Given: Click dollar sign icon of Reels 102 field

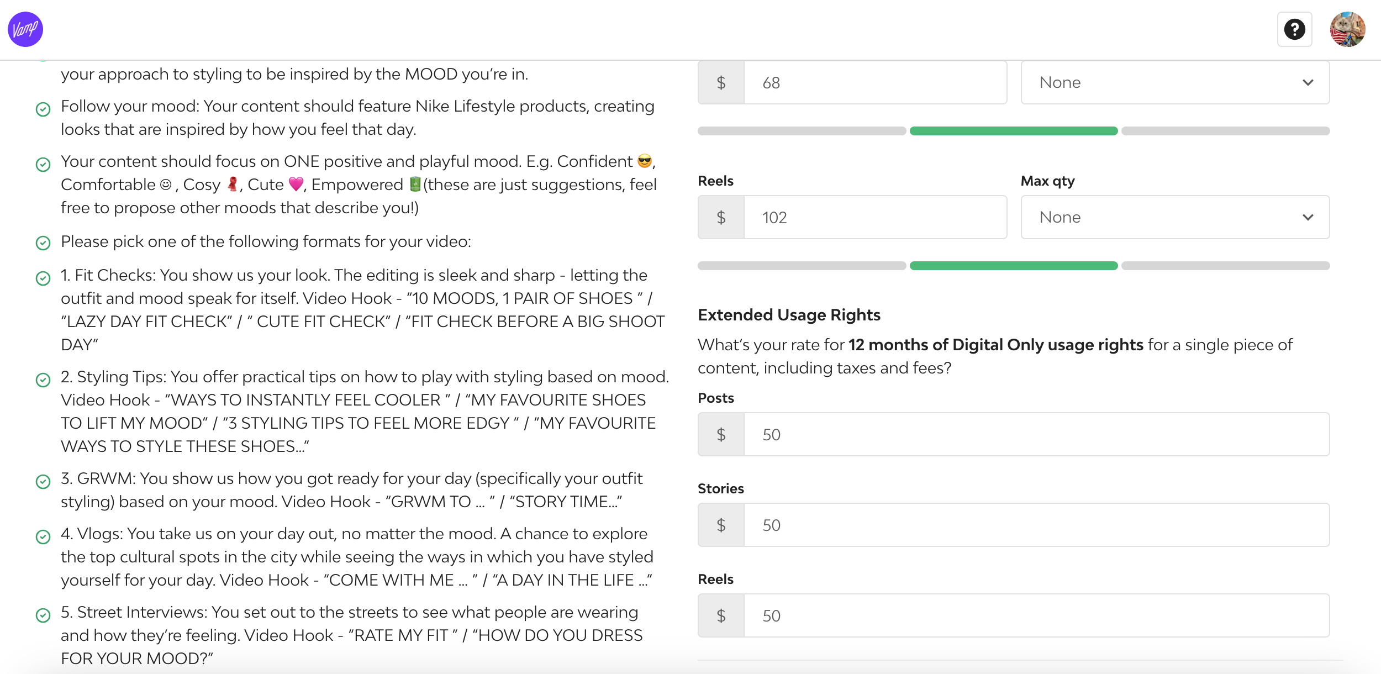Looking at the screenshot, I should [721, 218].
